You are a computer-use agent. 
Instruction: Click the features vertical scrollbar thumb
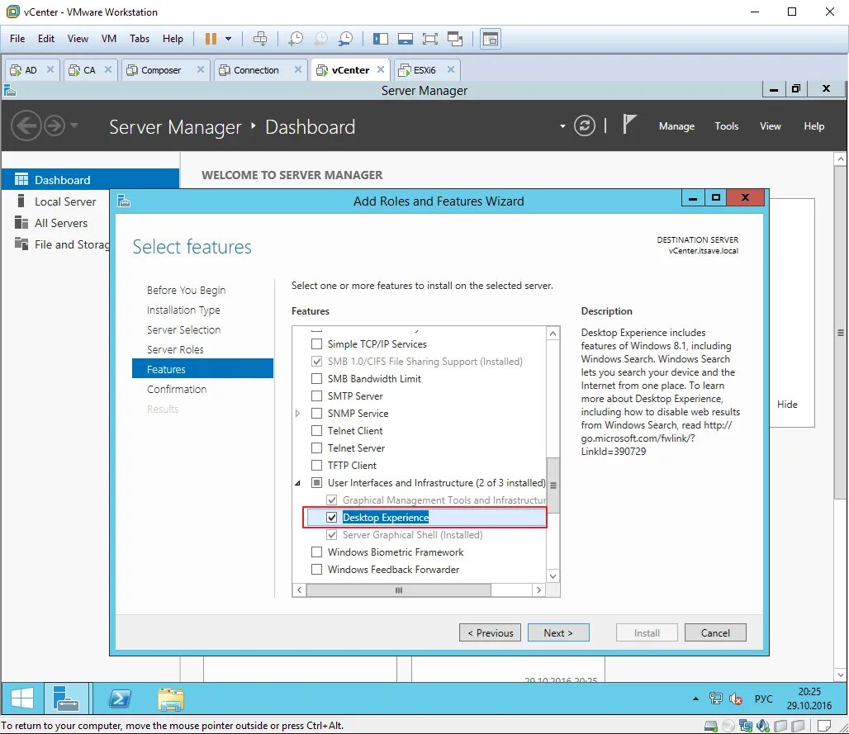pyautogui.click(x=553, y=485)
